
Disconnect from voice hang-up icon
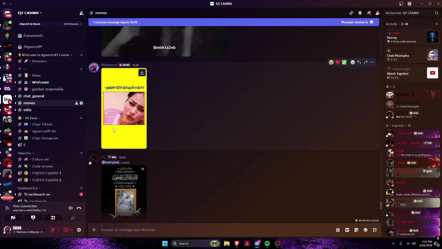(x=79, y=208)
